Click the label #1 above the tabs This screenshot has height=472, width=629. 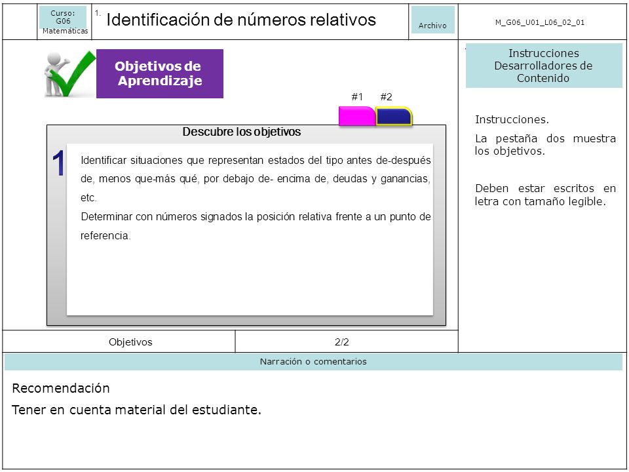coord(357,97)
